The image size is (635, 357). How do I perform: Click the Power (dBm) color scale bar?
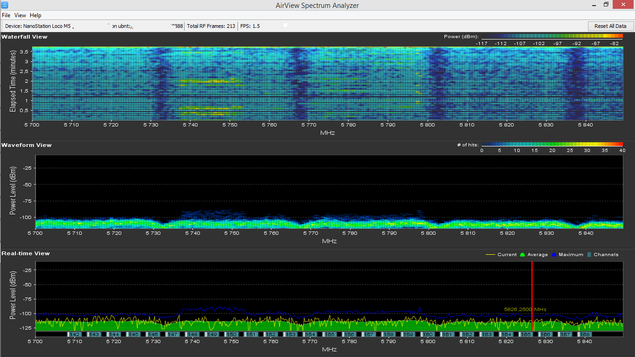tap(551, 36)
